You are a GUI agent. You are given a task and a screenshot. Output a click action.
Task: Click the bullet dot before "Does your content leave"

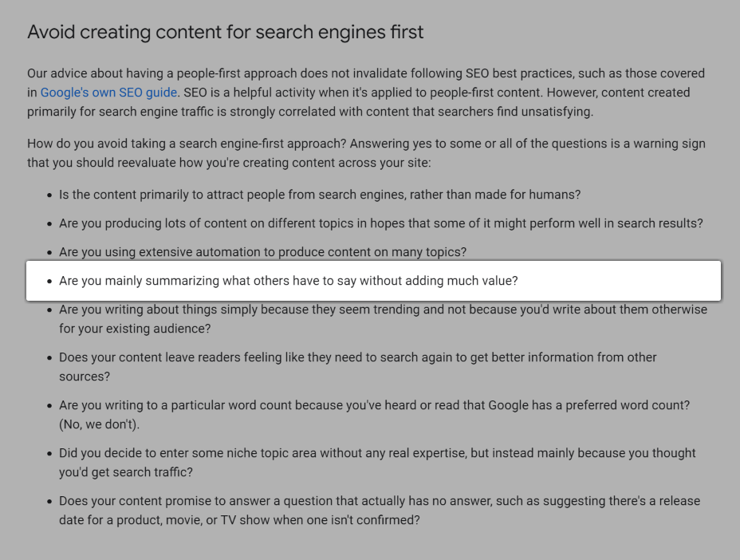(x=49, y=358)
